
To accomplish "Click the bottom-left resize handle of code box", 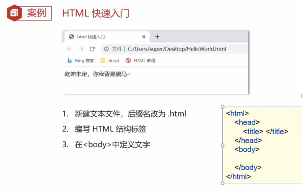I will (222, 183).
